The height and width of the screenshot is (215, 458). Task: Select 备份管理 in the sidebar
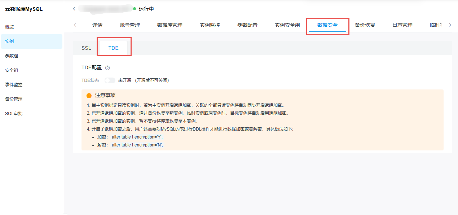[x=14, y=99]
